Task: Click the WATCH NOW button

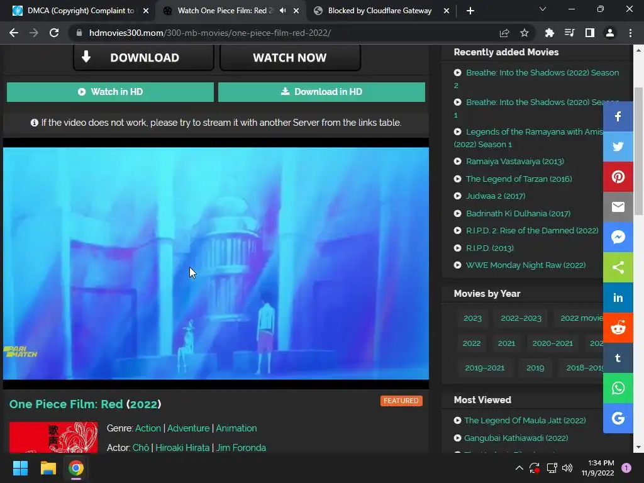Action: click(290, 57)
